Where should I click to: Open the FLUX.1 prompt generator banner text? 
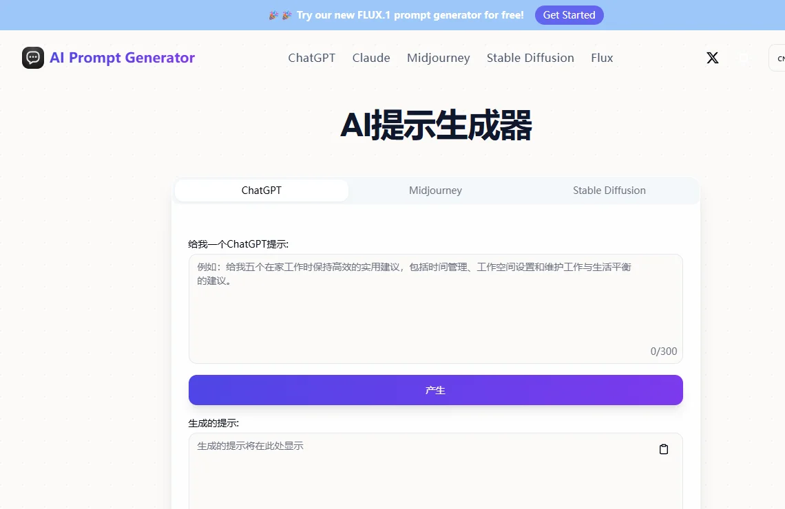tap(410, 15)
